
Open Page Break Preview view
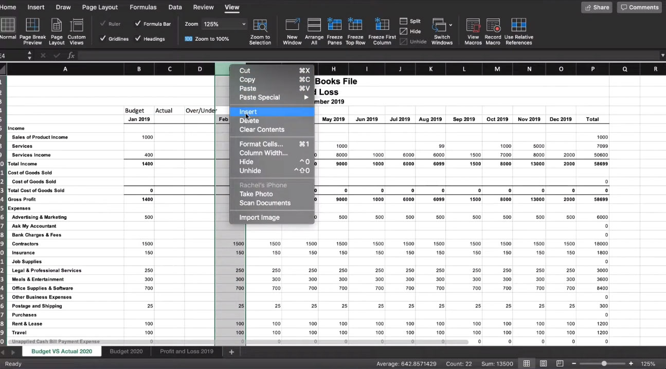[x=32, y=31]
